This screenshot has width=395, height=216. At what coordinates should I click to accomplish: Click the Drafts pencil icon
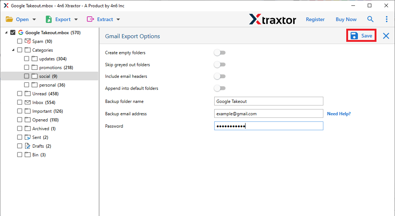28,146
